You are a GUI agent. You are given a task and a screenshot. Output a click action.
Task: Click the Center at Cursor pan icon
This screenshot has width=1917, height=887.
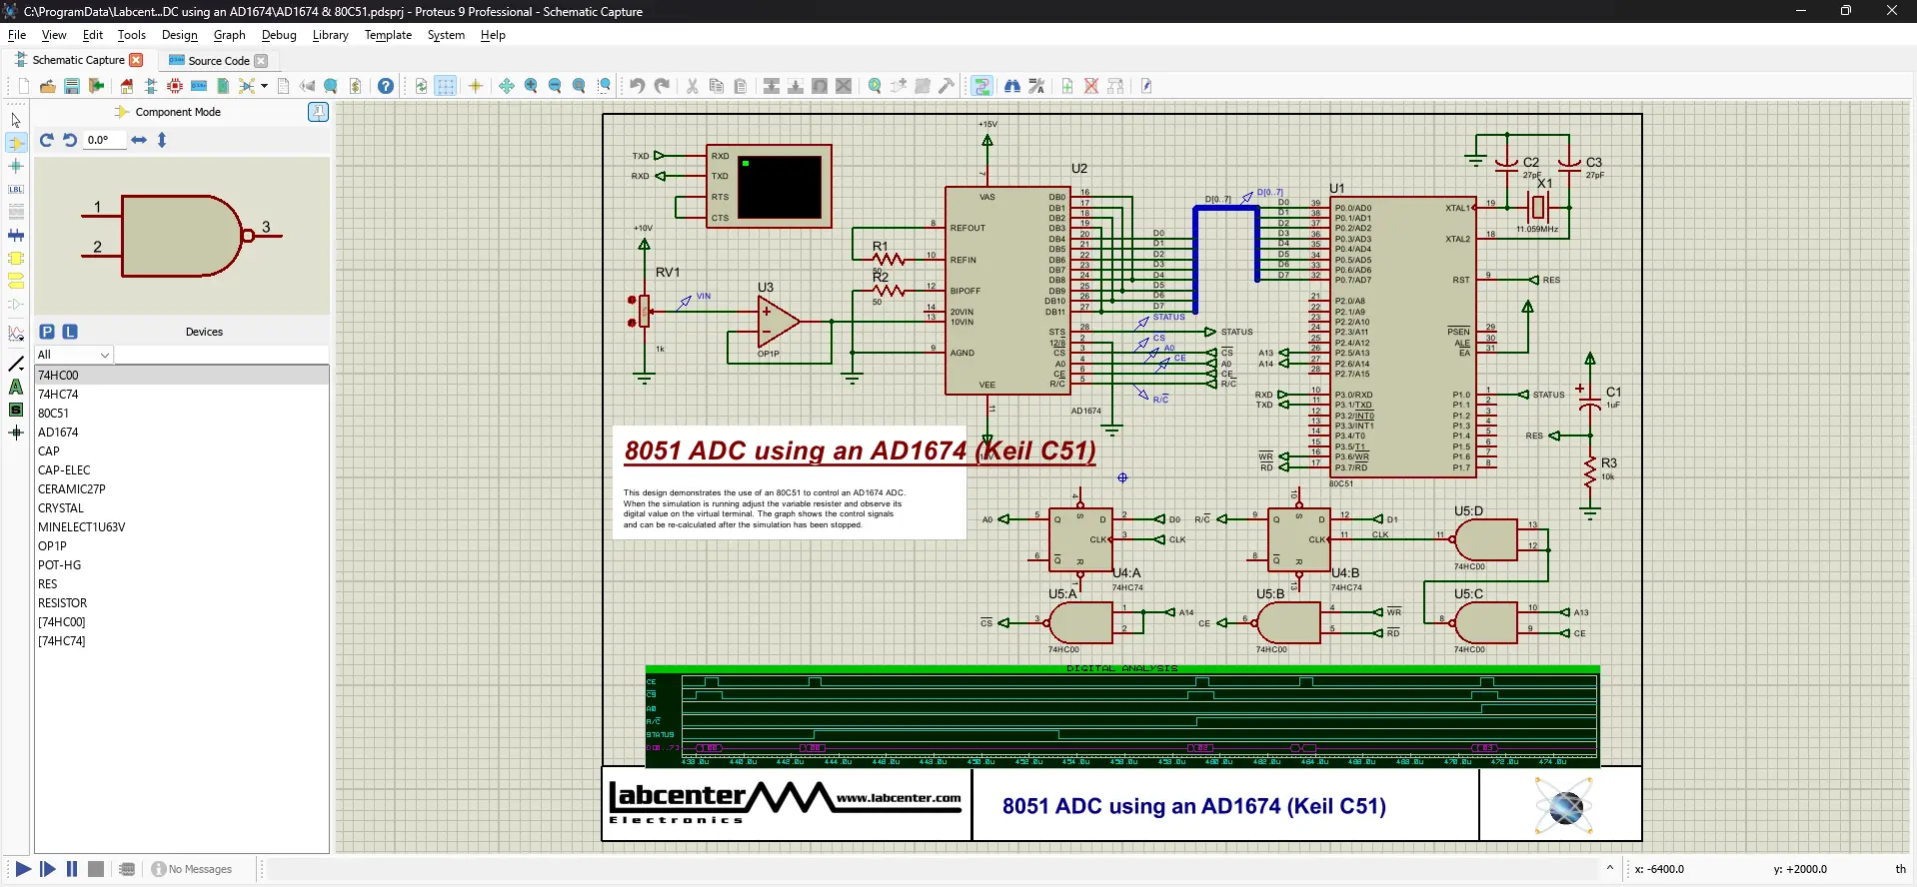[x=507, y=86]
